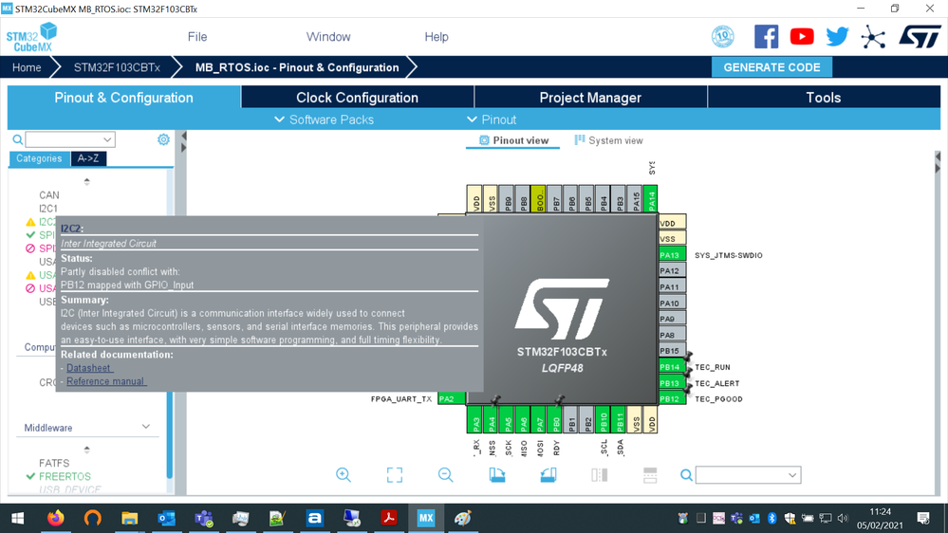Click the STM32CubeMX logo
This screenshot has height=533, width=948.
(x=31, y=37)
